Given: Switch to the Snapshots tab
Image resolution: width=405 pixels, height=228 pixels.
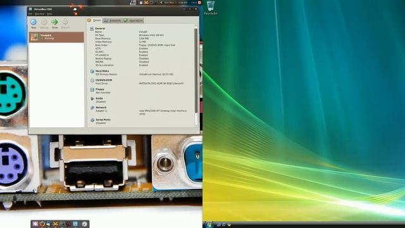Looking at the screenshot, I should (113, 20).
